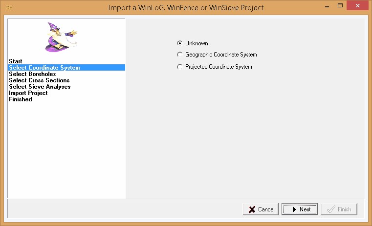The height and width of the screenshot is (226, 372).
Task: Enable the Projected Coordinate System option
Action: 180,67
